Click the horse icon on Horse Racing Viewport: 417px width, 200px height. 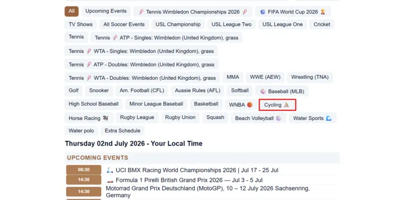[x=105, y=118]
